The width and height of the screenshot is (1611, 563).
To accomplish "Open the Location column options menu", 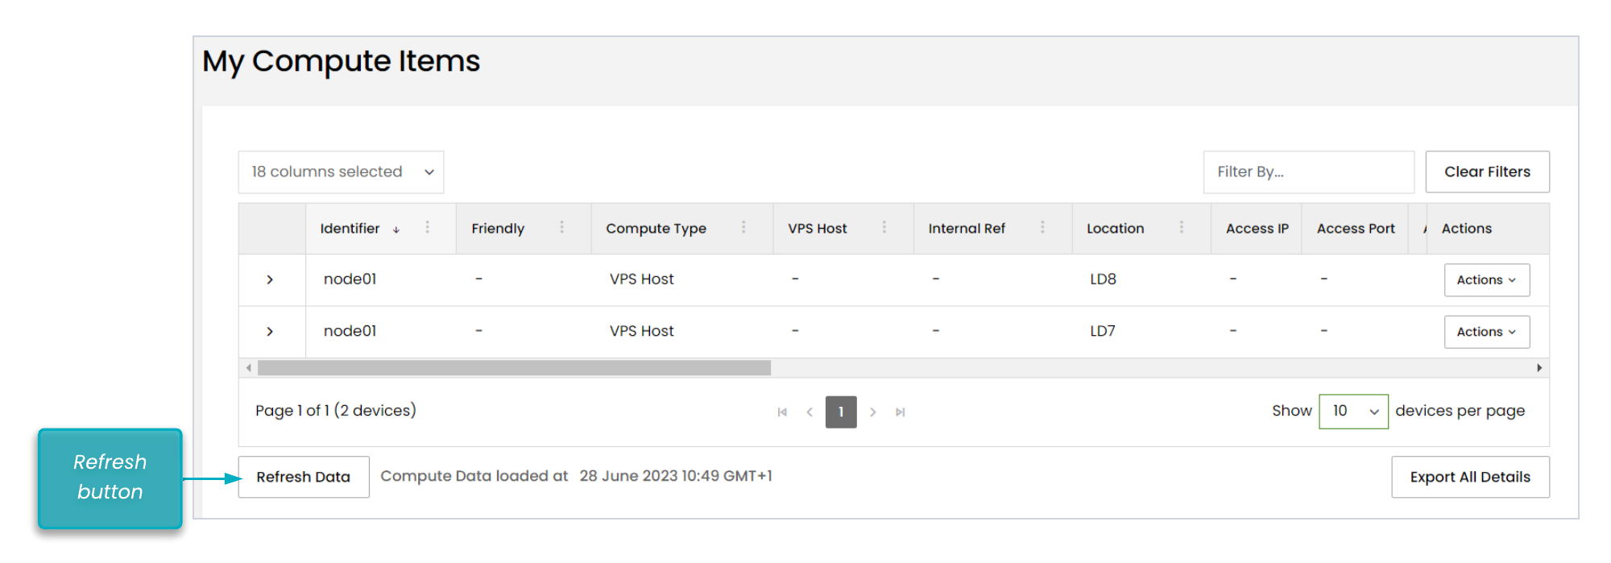I will point(1182,228).
